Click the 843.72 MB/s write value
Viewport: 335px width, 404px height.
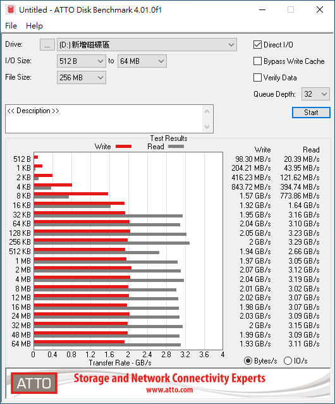(x=251, y=187)
